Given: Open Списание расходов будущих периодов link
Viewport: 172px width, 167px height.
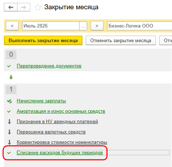Looking at the screenshot, I should [60, 153].
